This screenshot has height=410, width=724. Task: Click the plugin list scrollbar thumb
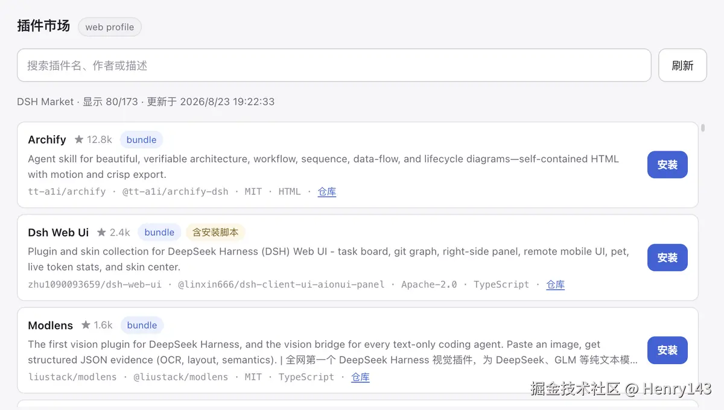703,127
